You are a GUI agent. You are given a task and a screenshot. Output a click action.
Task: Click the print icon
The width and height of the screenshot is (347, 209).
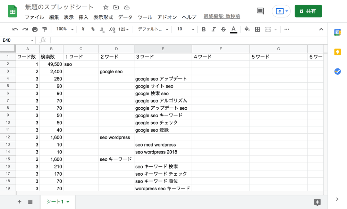click(35, 29)
